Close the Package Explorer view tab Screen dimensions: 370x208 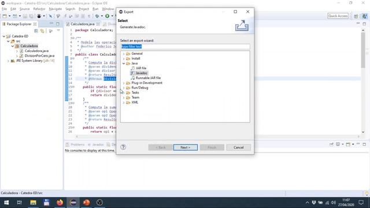[35, 24]
